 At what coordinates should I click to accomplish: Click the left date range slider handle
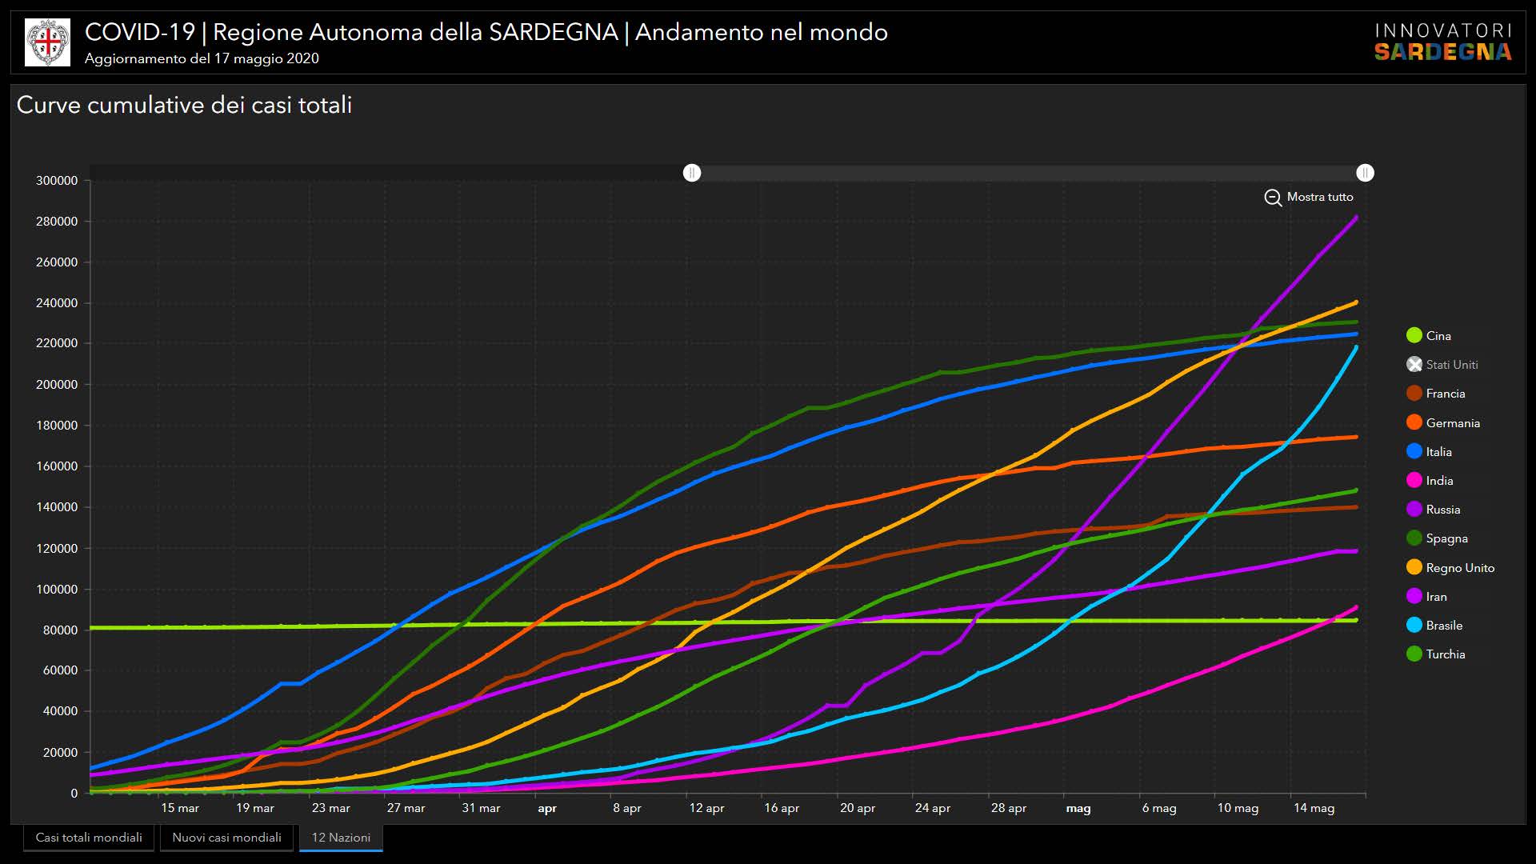[692, 173]
